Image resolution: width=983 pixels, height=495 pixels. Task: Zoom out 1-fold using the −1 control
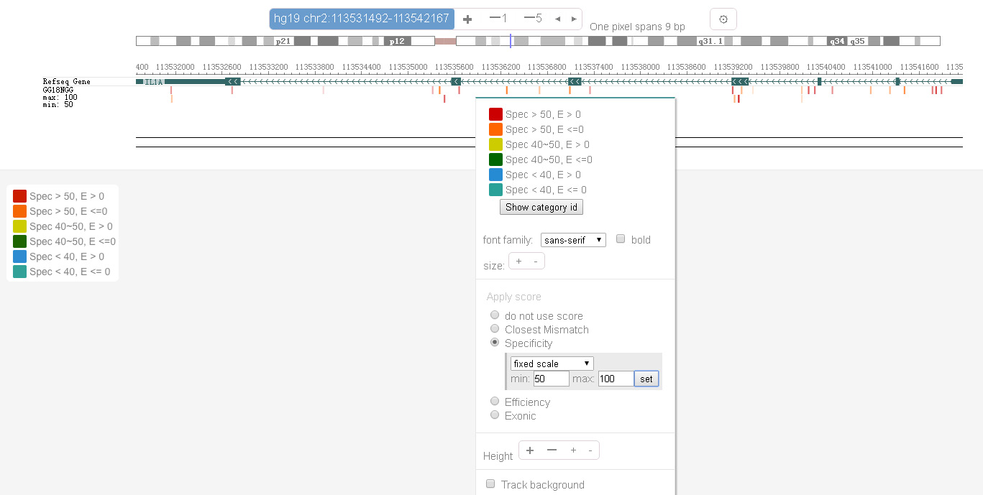[498, 19]
